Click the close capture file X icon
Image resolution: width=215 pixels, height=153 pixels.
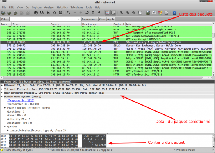point(48,13)
